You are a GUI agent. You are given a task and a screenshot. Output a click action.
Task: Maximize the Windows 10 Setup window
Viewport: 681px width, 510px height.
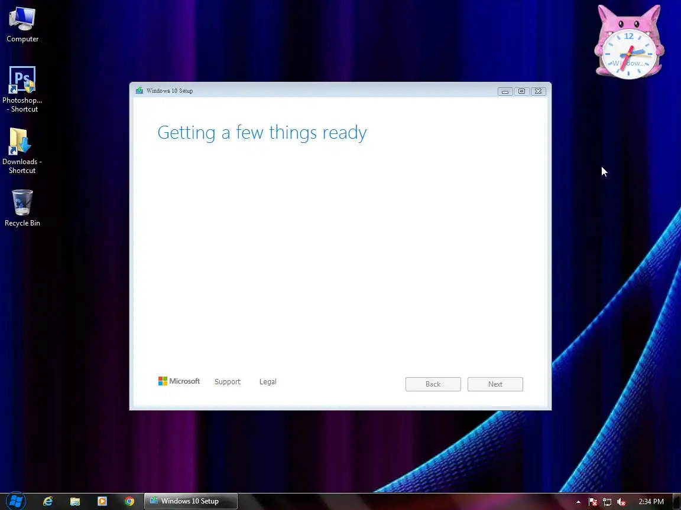(521, 91)
